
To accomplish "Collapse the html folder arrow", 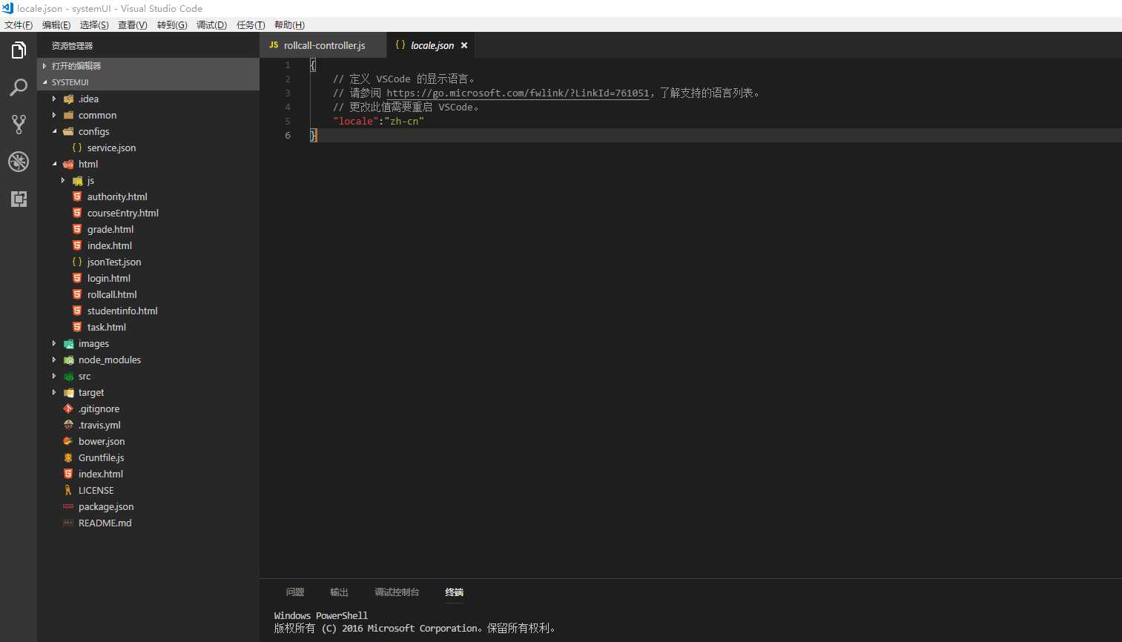I will [54, 164].
